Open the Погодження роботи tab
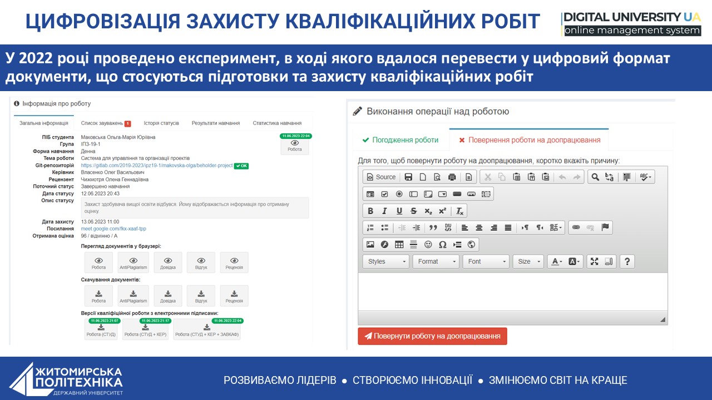Viewport: 712px width, 400px height. [x=400, y=140]
